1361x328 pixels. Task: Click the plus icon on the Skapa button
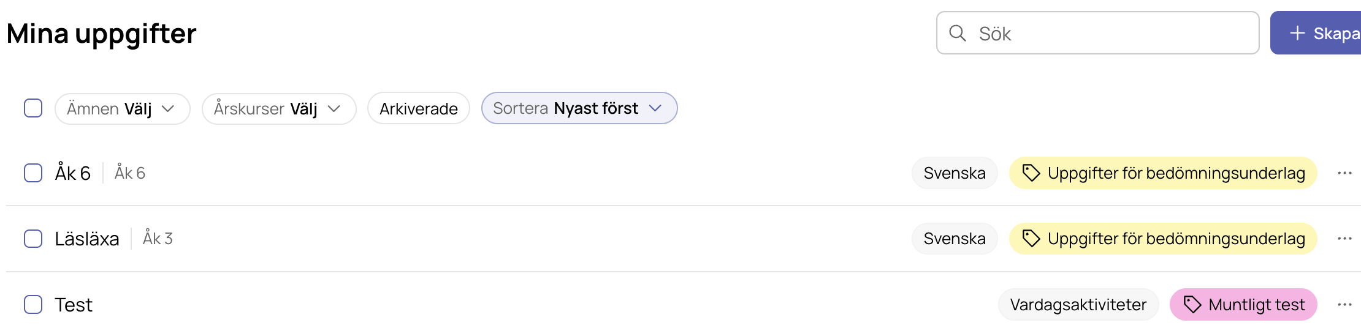click(x=1297, y=33)
